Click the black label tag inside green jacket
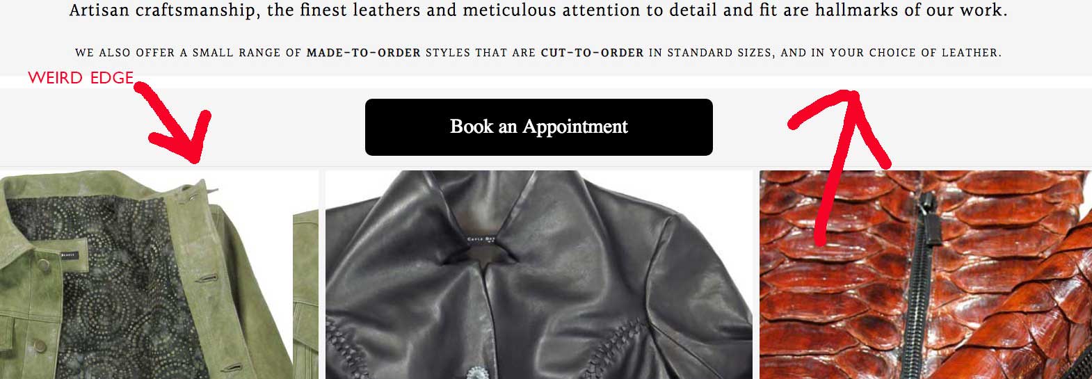This screenshot has width=1092, height=379. (x=70, y=253)
